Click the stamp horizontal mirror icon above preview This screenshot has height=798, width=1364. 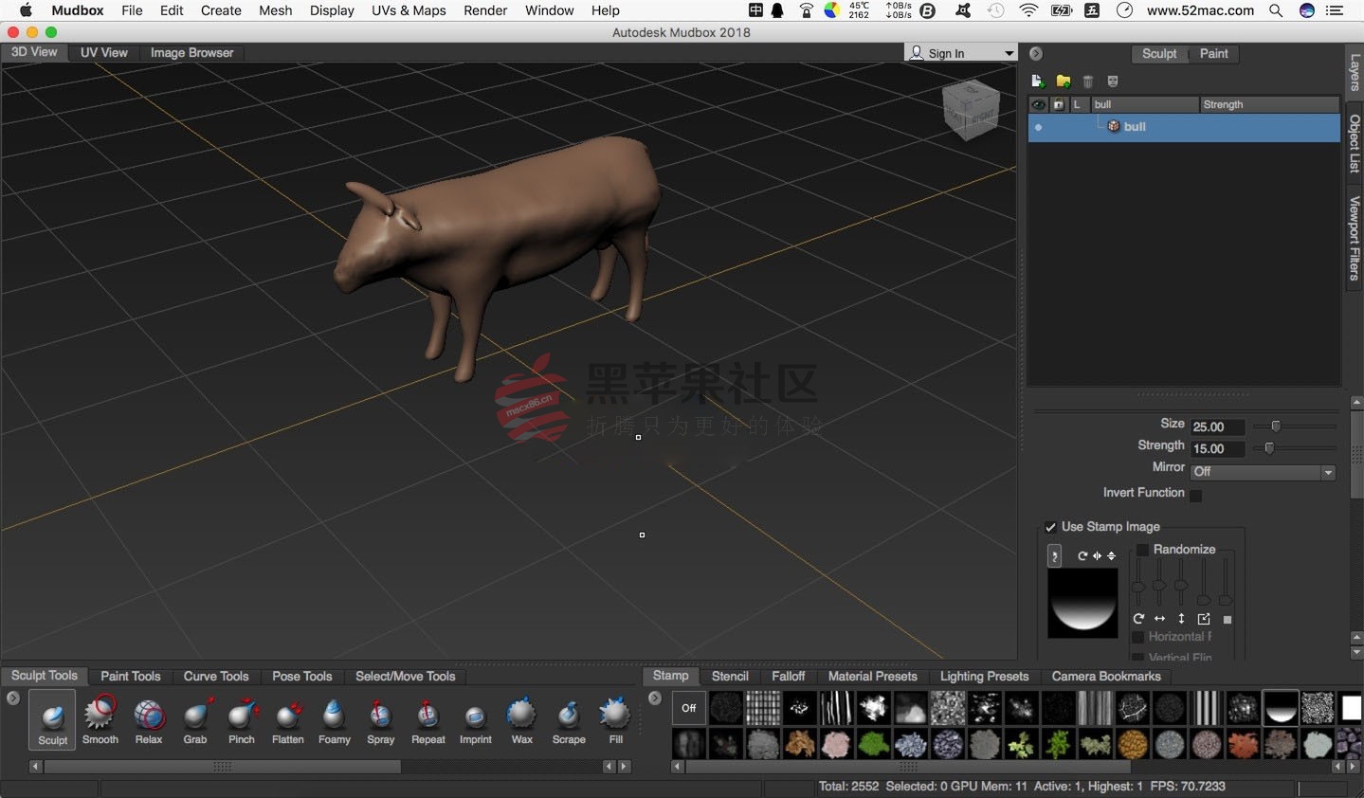1097,556
